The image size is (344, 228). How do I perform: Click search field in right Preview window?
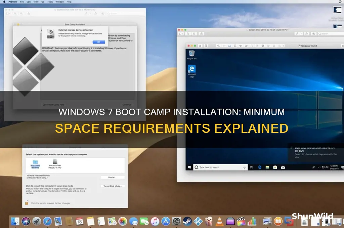tap(331, 34)
